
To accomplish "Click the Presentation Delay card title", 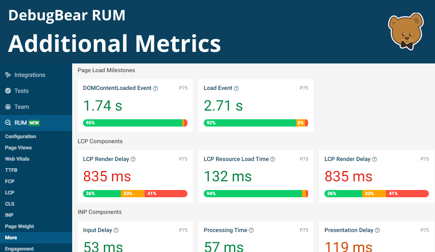I will click(349, 230).
